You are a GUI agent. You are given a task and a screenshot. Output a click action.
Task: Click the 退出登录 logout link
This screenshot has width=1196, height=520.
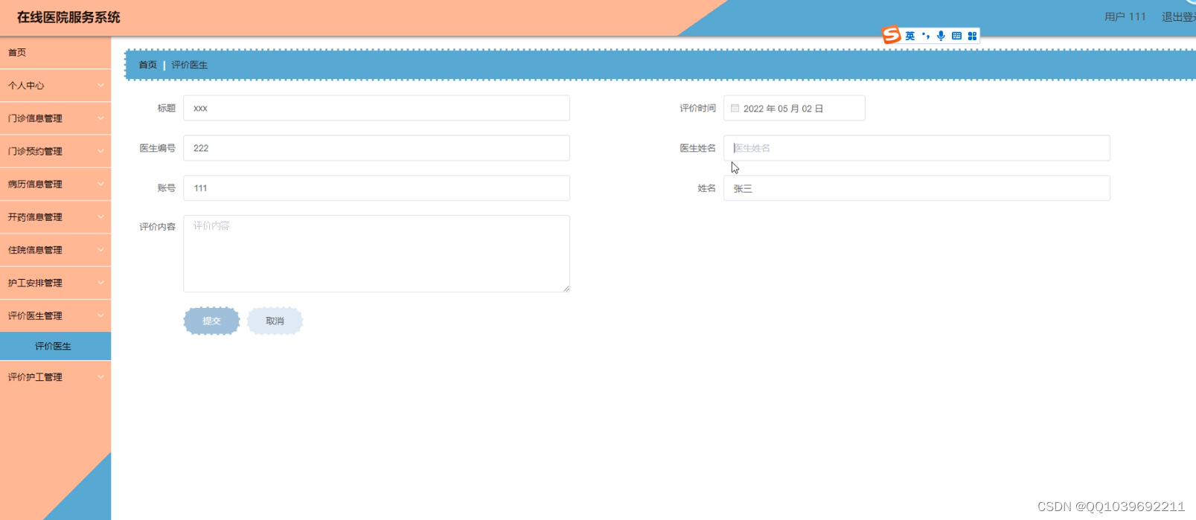[x=1179, y=16]
